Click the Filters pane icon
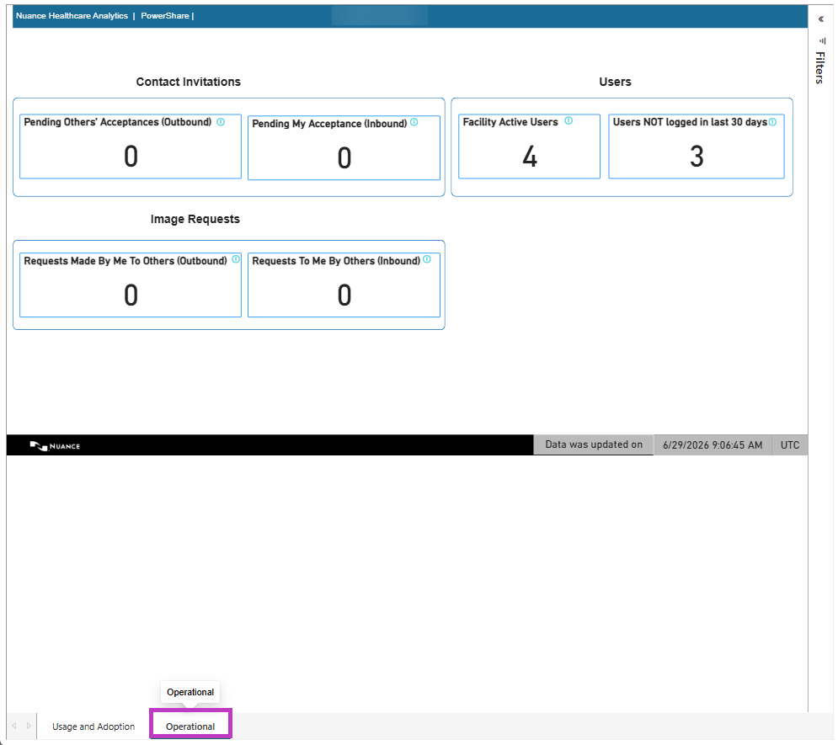 coord(822,41)
